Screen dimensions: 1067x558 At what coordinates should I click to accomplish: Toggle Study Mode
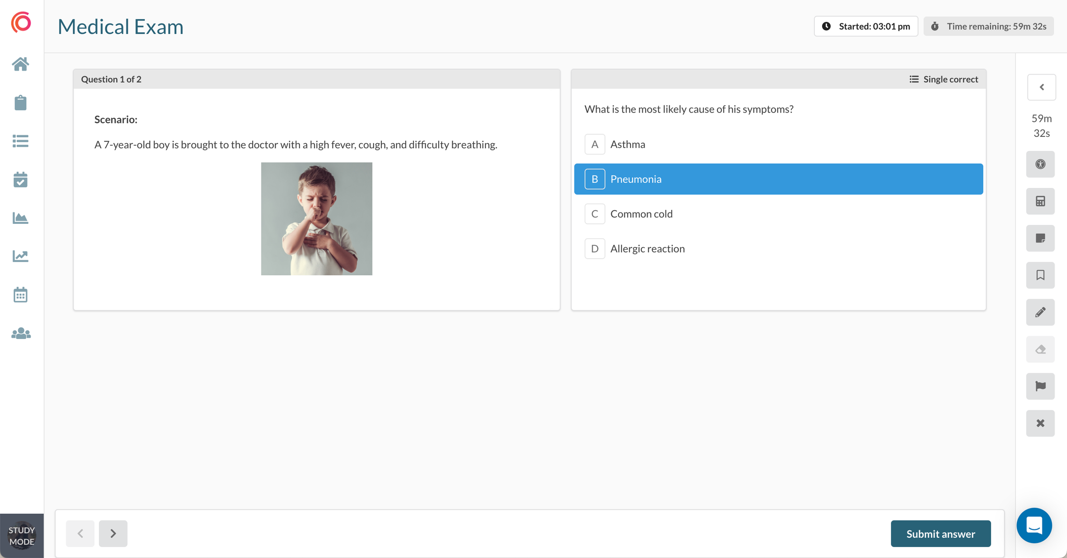pyautogui.click(x=21, y=536)
